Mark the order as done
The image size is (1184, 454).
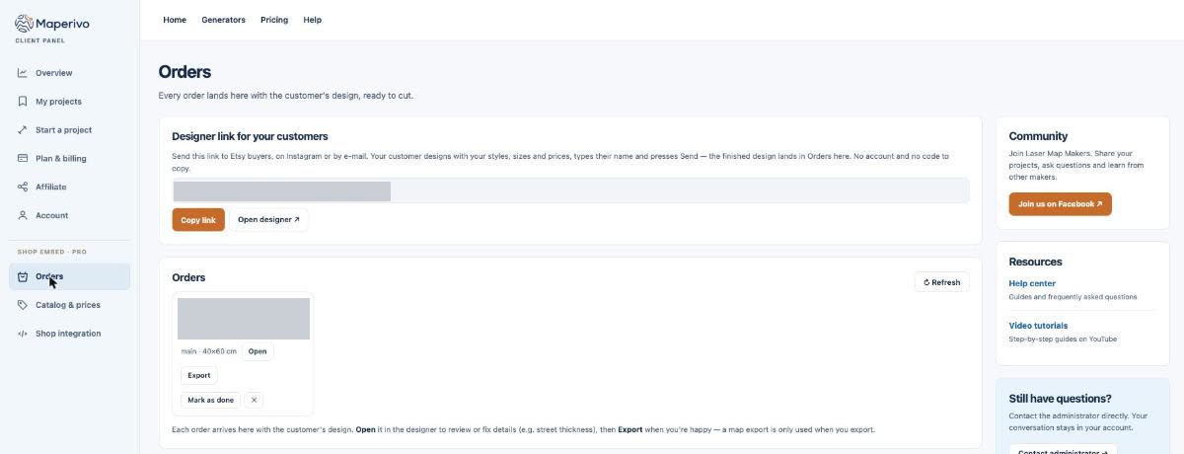(210, 400)
